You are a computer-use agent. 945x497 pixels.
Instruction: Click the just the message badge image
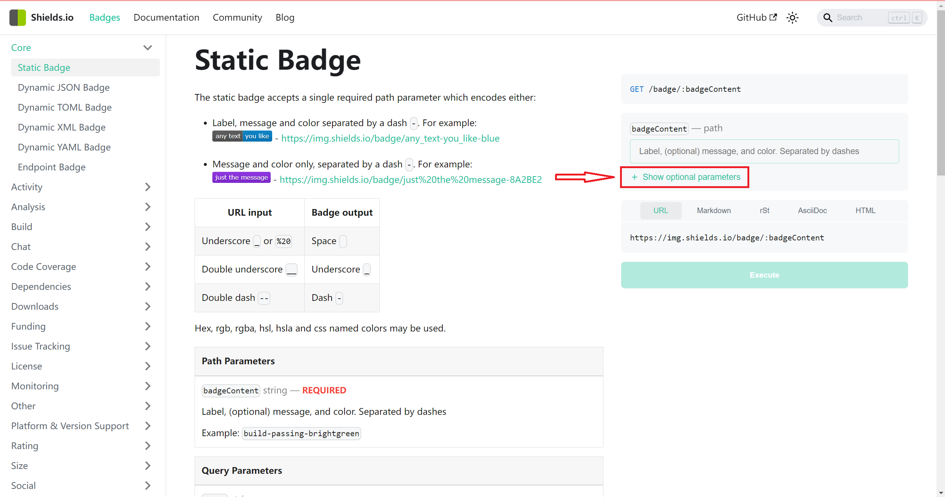click(x=242, y=177)
